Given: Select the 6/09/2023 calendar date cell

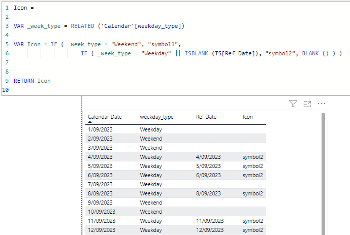Looking at the screenshot, I should 100,175.
